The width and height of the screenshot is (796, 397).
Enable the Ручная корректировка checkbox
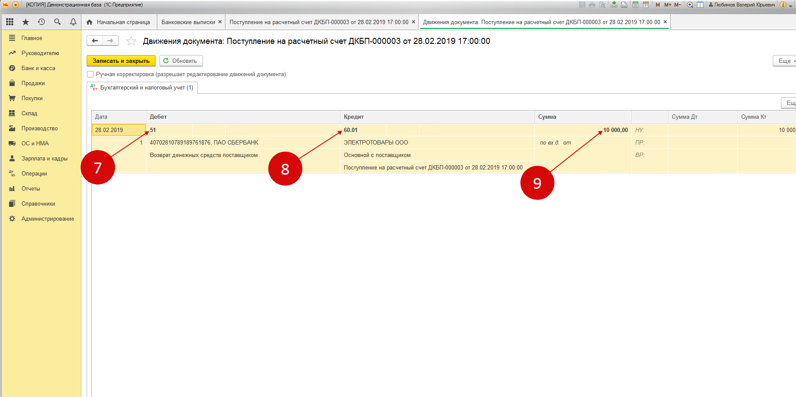point(91,74)
